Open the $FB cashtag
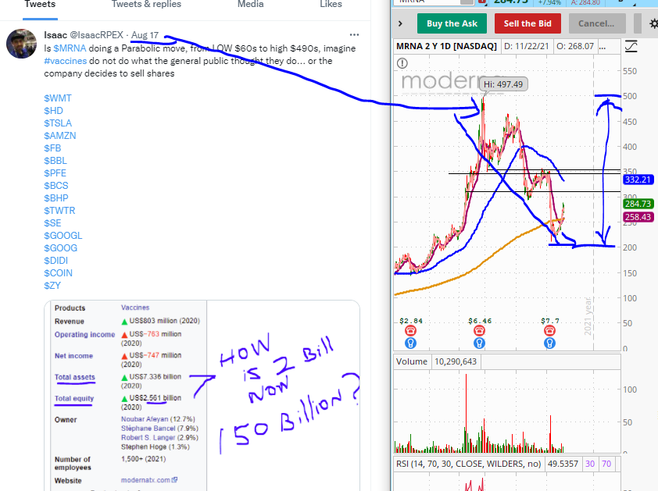The image size is (658, 491). (x=52, y=148)
